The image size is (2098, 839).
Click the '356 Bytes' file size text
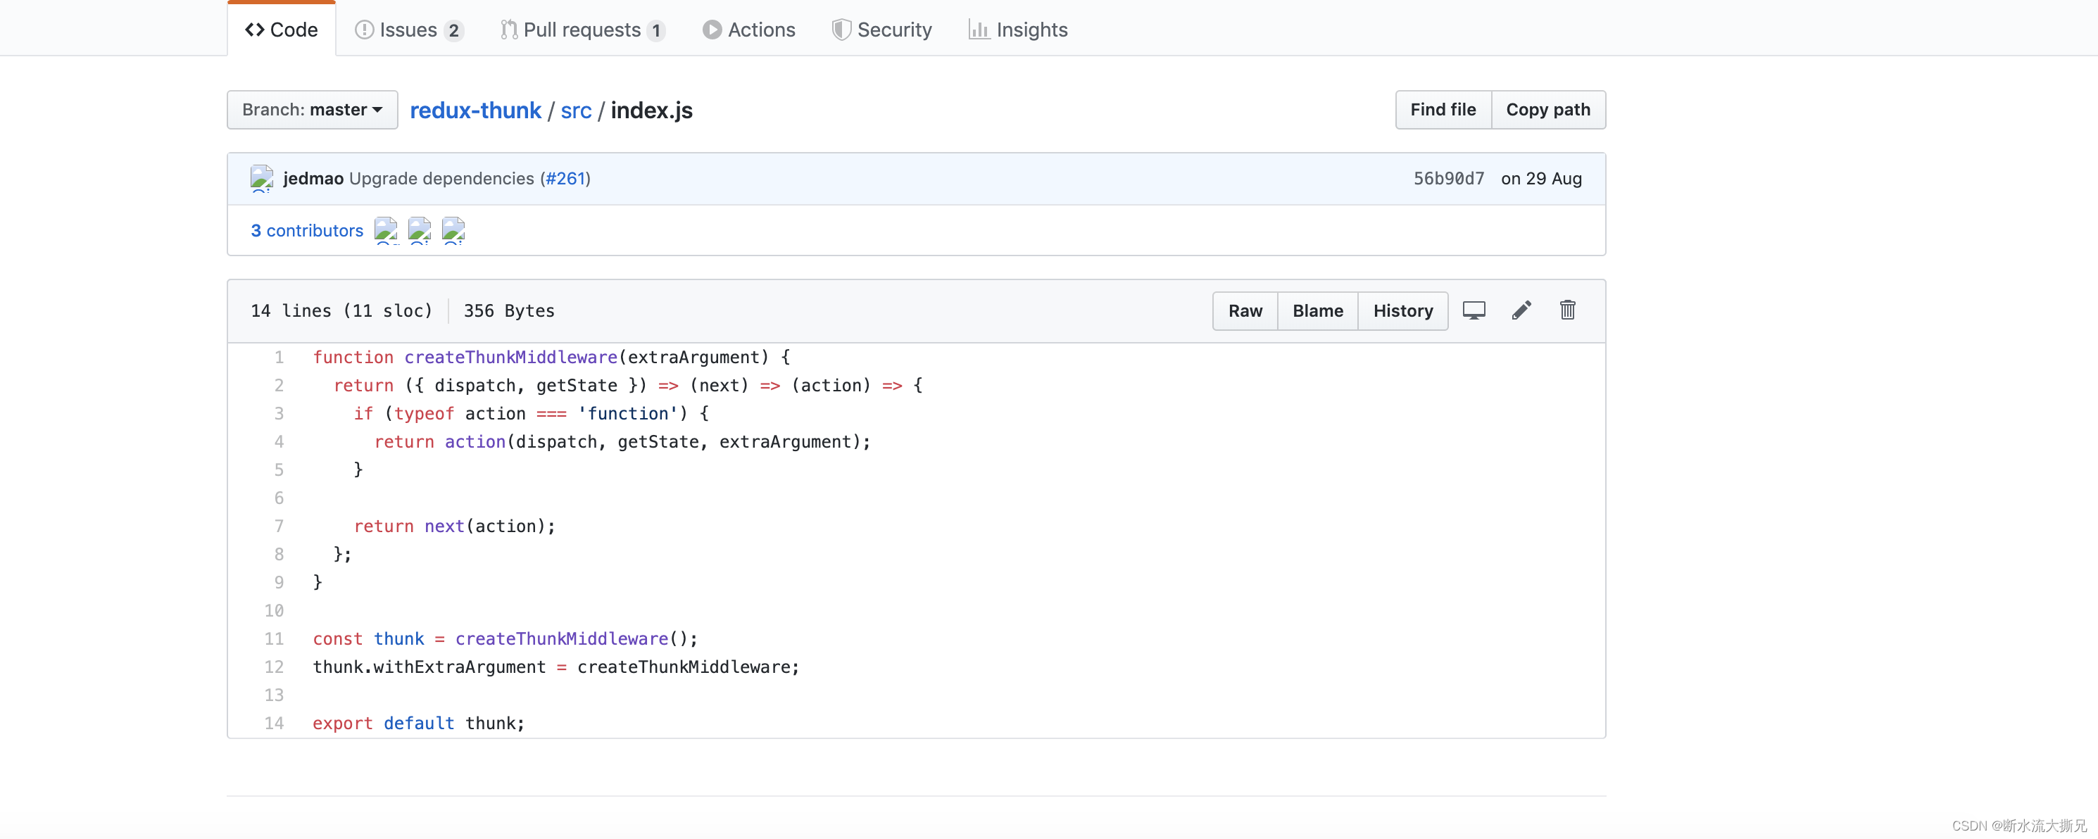click(509, 310)
